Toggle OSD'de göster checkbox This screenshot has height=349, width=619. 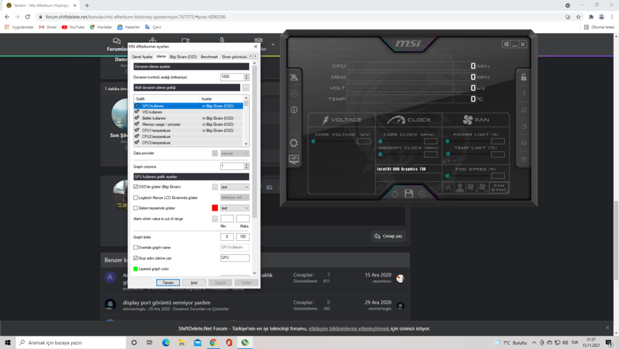pos(135,187)
